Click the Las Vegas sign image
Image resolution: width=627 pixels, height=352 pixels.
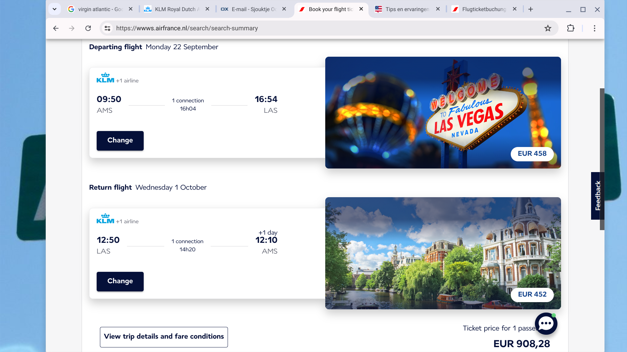(x=443, y=112)
